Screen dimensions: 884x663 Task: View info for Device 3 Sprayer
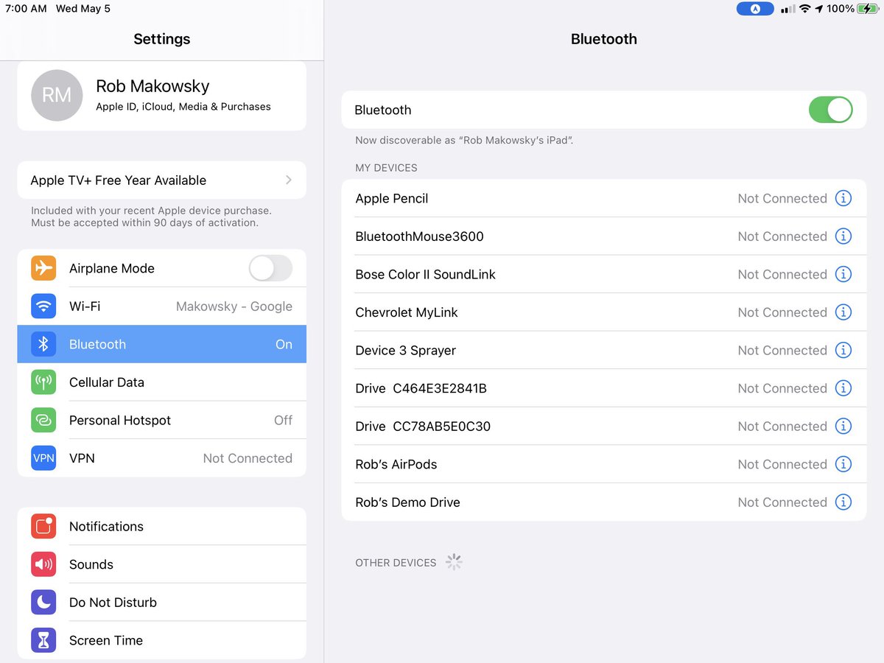pos(843,351)
